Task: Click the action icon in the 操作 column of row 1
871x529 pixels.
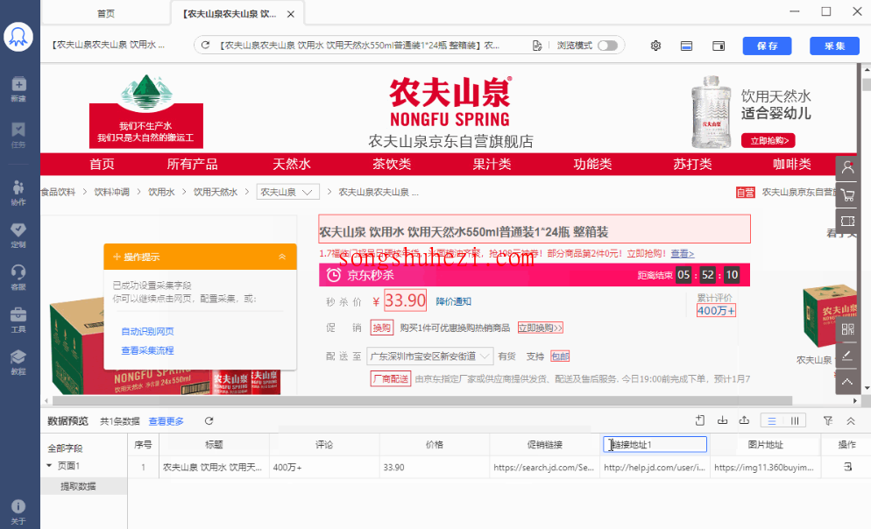Action: click(x=847, y=467)
